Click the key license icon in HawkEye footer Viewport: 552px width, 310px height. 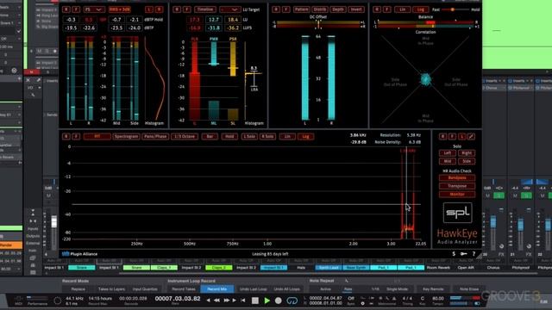(464, 254)
